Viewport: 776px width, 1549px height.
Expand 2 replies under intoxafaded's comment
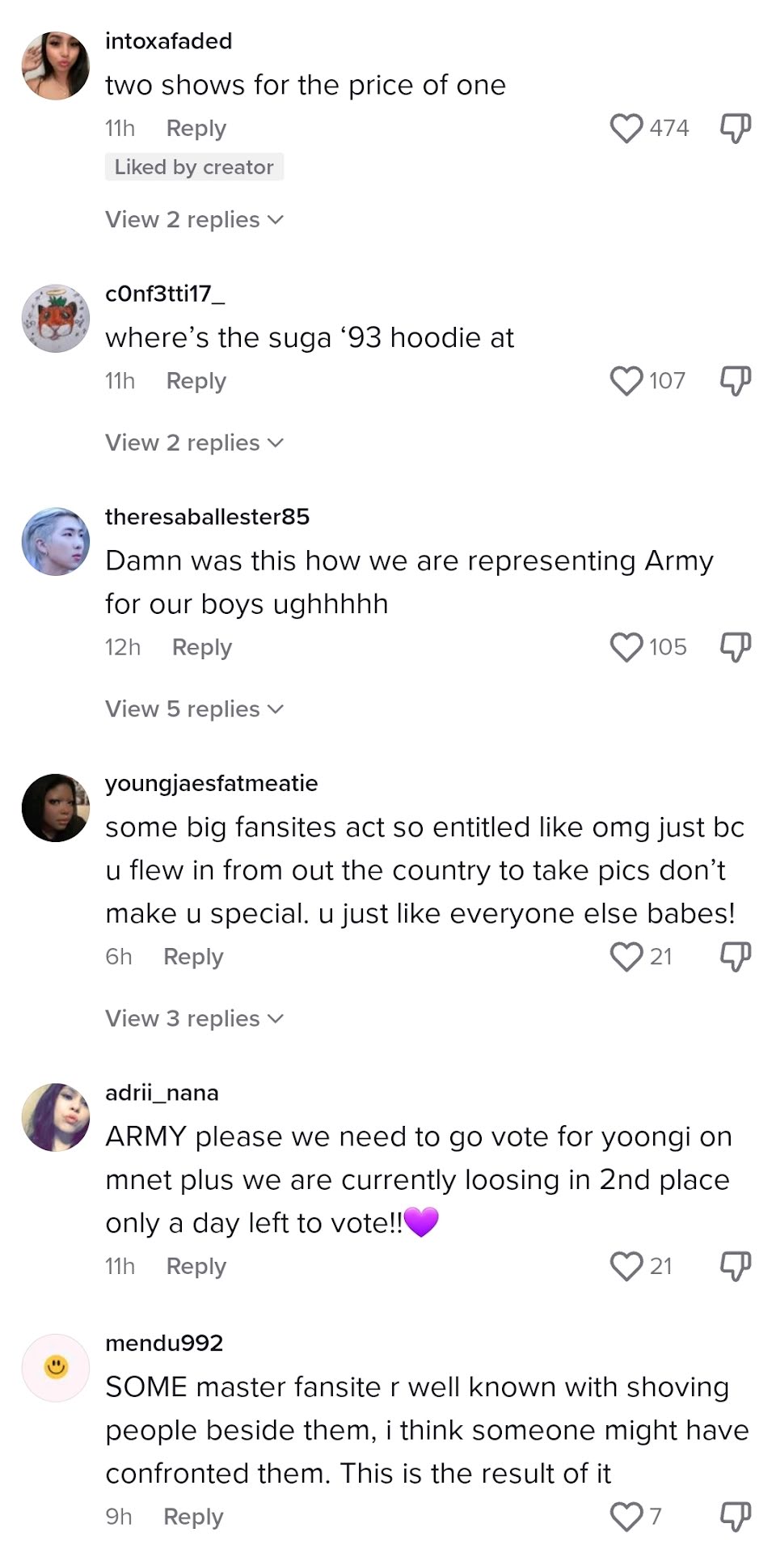point(195,219)
